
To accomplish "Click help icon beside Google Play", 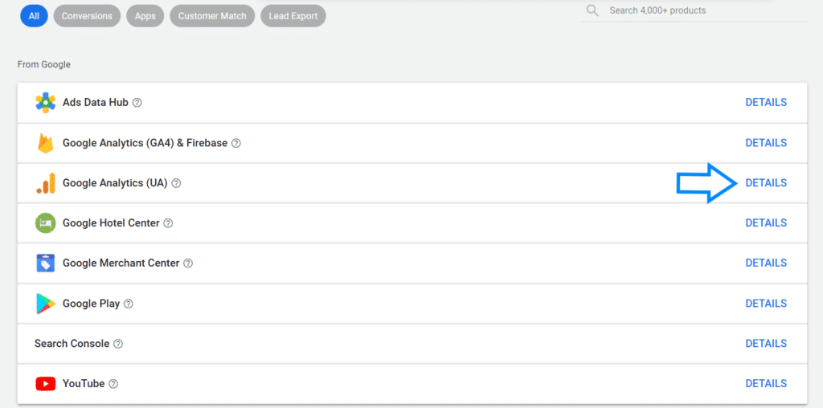I will [129, 304].
